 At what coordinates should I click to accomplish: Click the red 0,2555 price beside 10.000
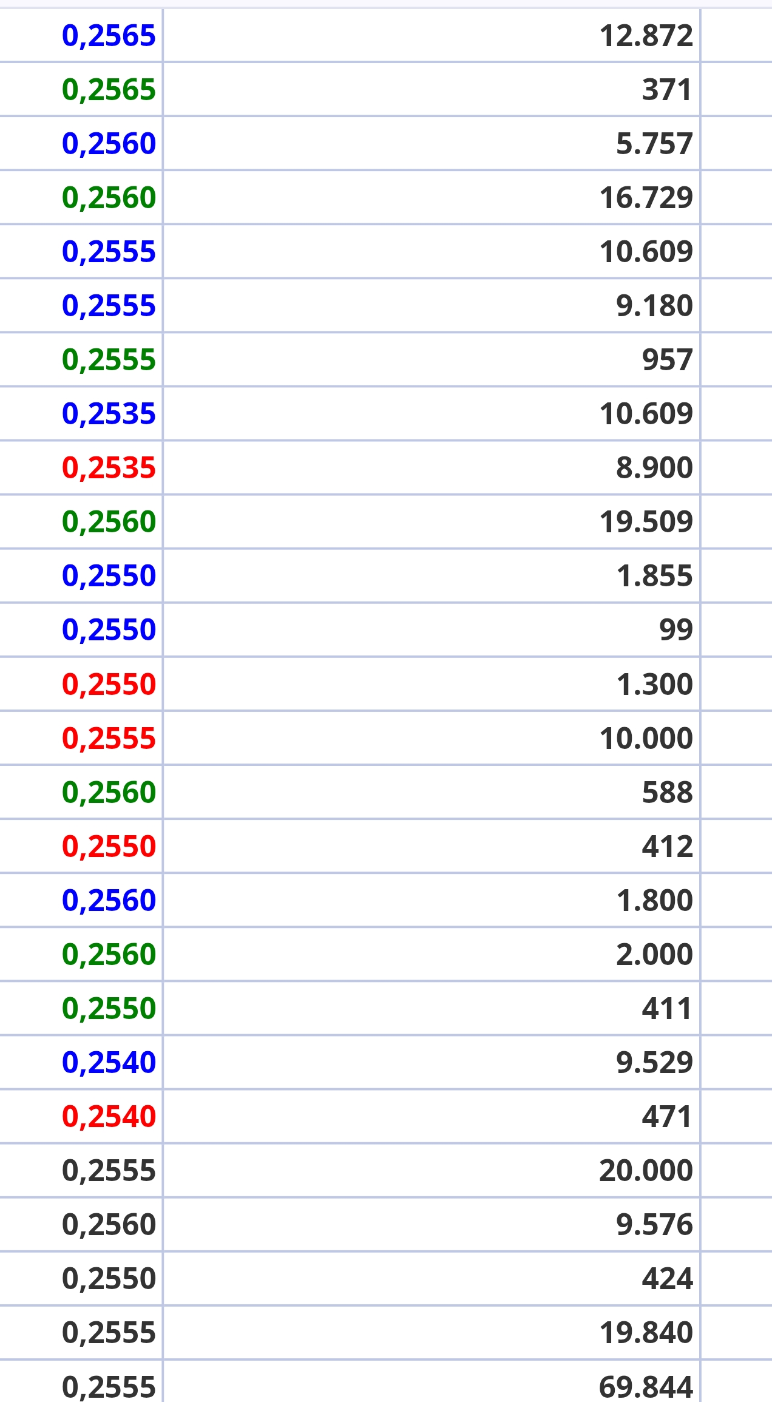(x=109, y=739)
